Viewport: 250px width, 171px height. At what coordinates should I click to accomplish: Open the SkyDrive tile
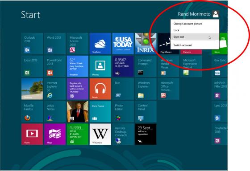pyautogui.click(x=100, y=44)
